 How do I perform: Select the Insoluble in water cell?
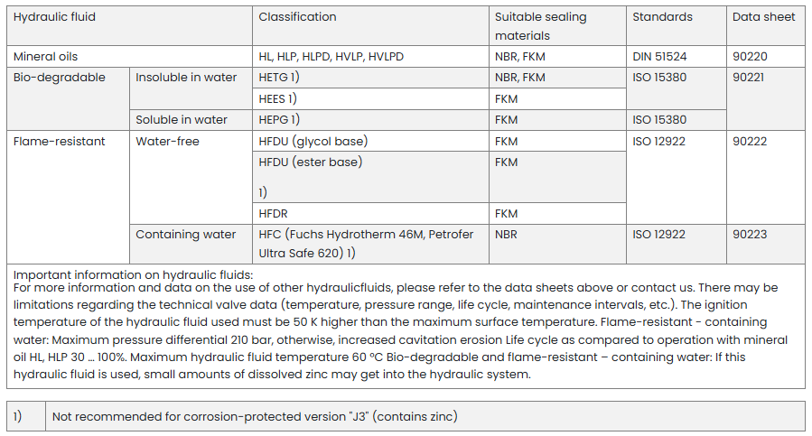click(186, 78)
